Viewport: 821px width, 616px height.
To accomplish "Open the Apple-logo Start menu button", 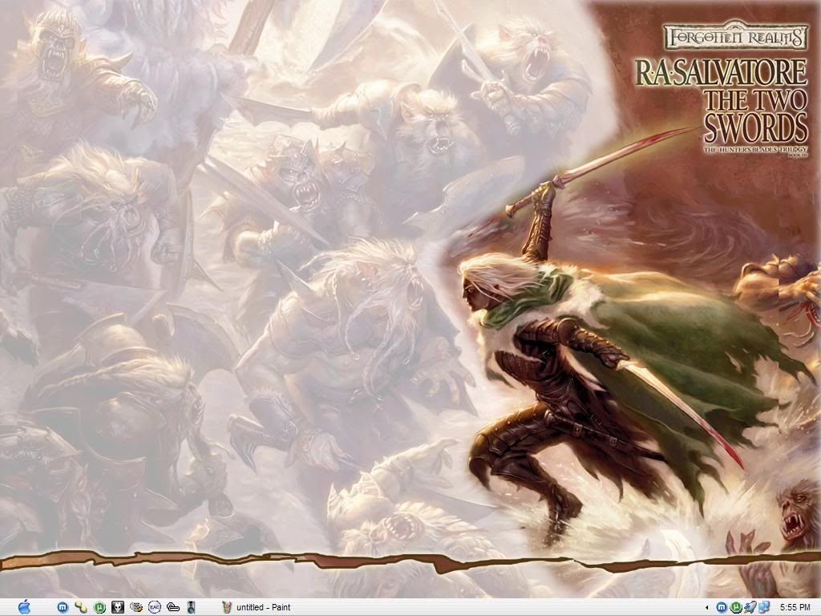I will [24, 607].
